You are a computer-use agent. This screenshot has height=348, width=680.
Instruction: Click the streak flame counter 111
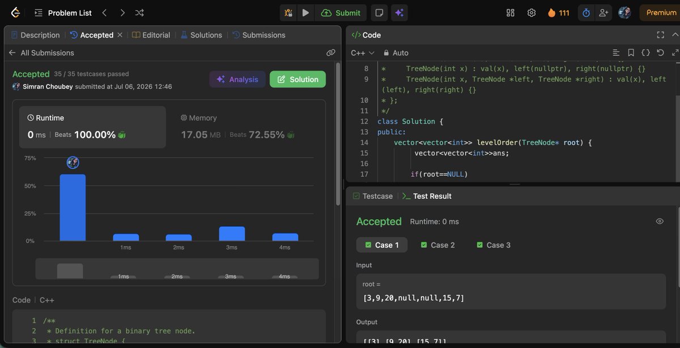pyautogui.click(x=558, y=12)
